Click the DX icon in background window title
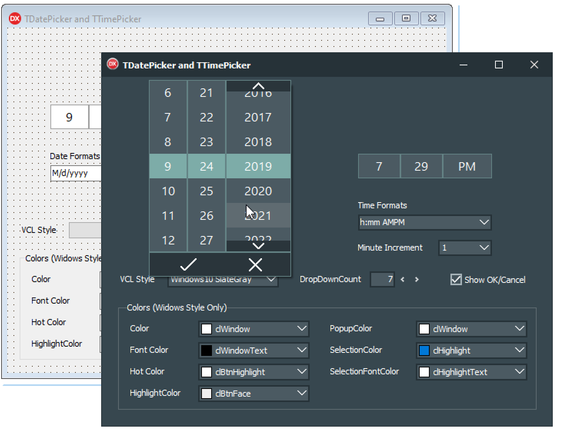 [x=15, y=18]
